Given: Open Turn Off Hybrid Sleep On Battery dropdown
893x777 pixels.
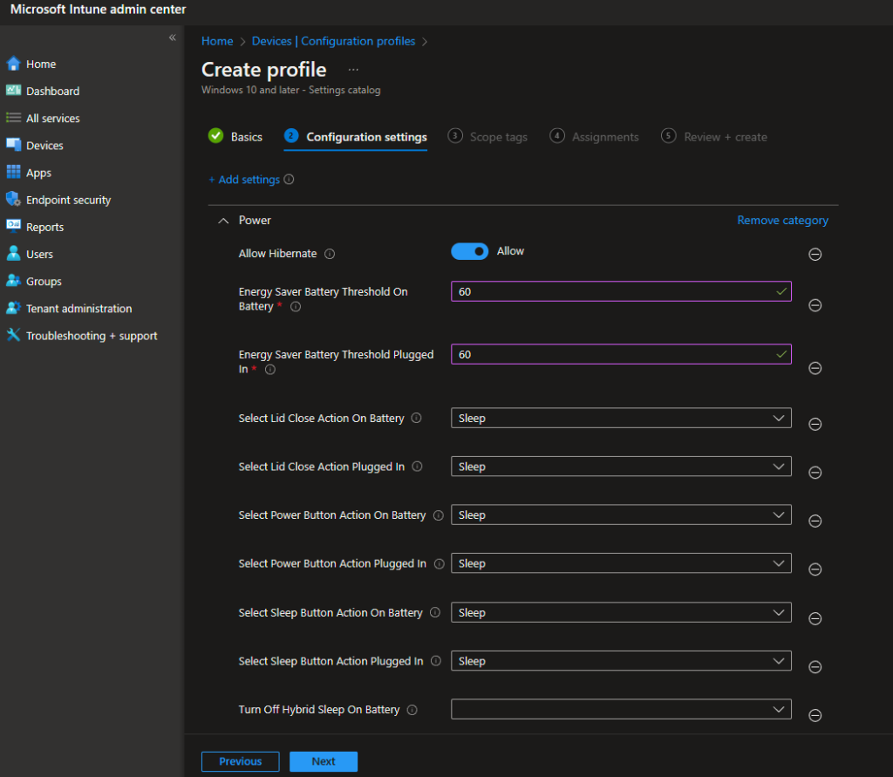Looking at the screenshot, I should tap(620, 709).
